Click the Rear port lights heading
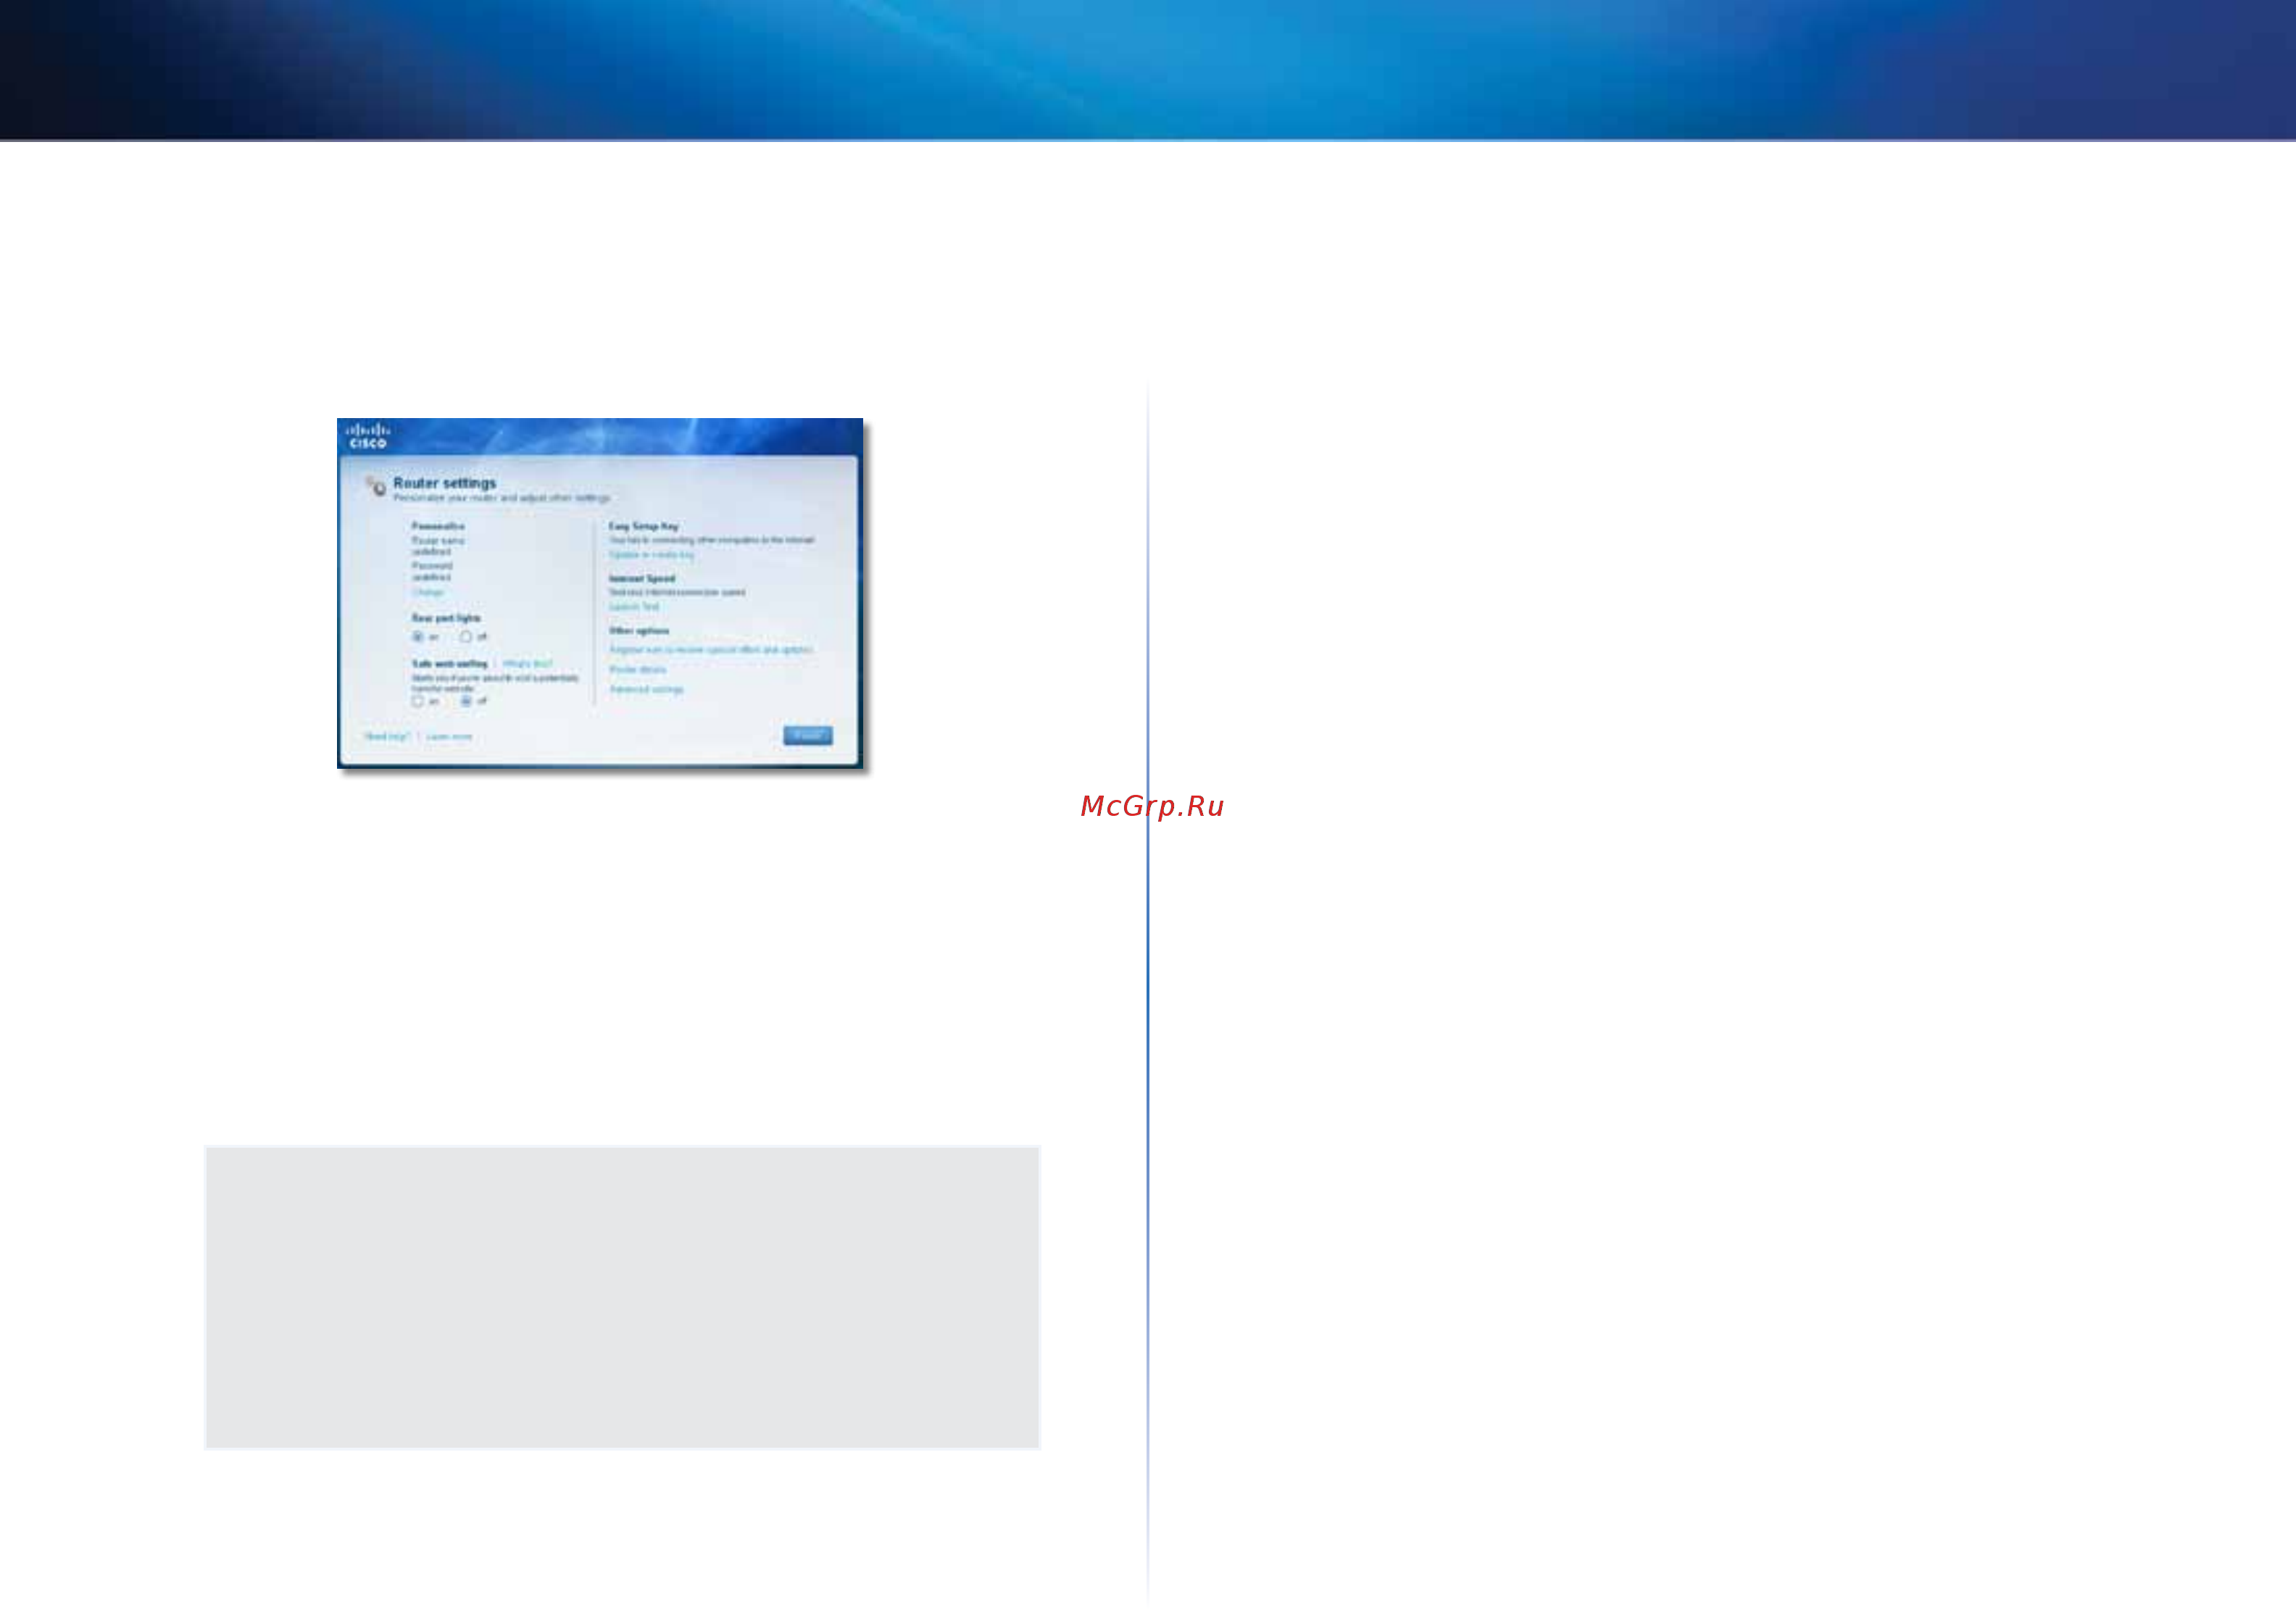Screen dimensions: 2296x1610 pos(446,619)
